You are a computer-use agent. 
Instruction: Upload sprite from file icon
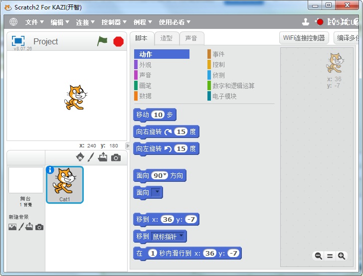(103, 157)
